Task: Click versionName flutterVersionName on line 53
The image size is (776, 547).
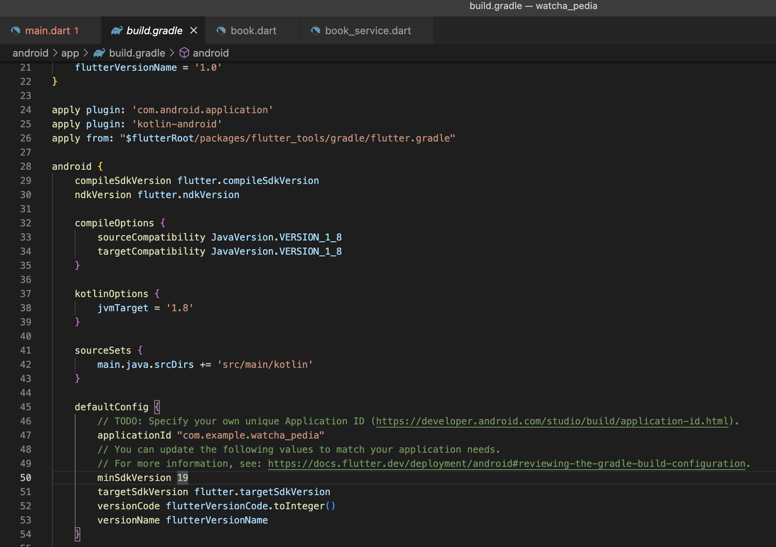Action: (x=183, y=520)
